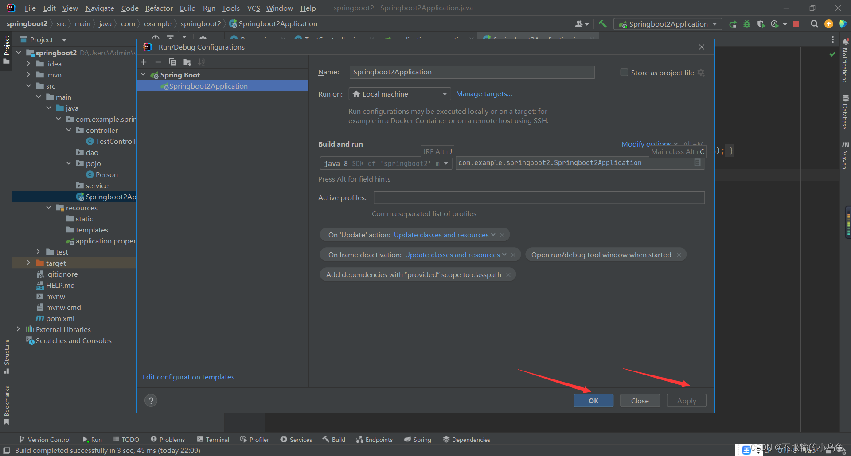Viewport: 851px width, 456px height.
Task: Expand the .idea folder
Action: point(28,64)
